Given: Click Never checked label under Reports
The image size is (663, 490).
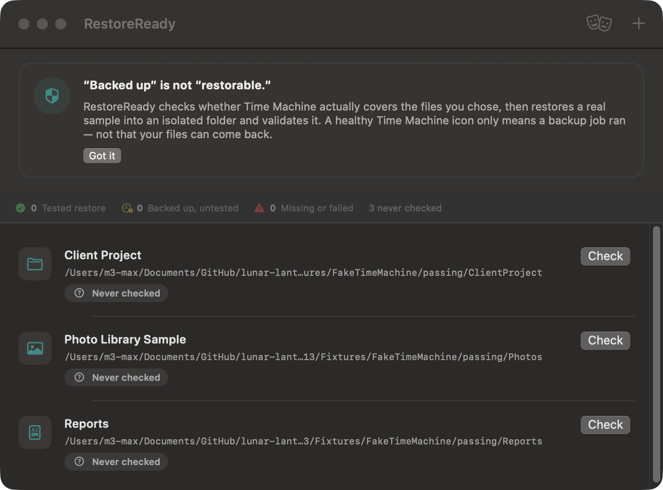Looking at the screenshot, I should 126,462.
